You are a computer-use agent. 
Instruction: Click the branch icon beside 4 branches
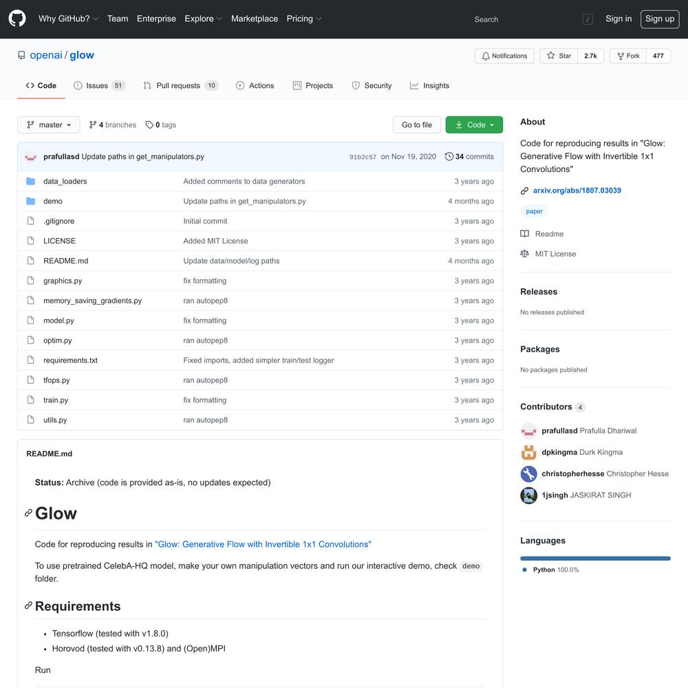93,125
